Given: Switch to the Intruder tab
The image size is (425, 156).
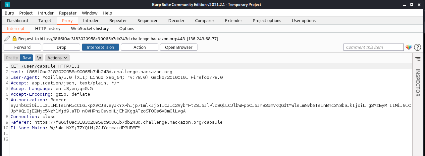Looking at the screenshot, I should 91,20.
